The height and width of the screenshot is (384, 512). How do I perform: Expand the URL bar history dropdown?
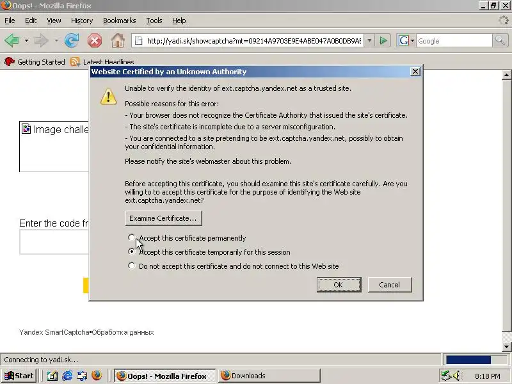point(369,41)
